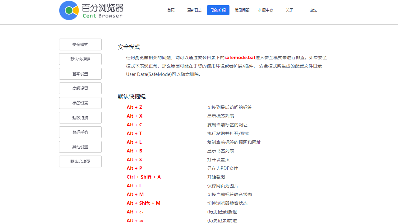The height and width of the screenshot is (224, 398).
Task: Select the 功能介绍 tab
Action: pos(218,10)
